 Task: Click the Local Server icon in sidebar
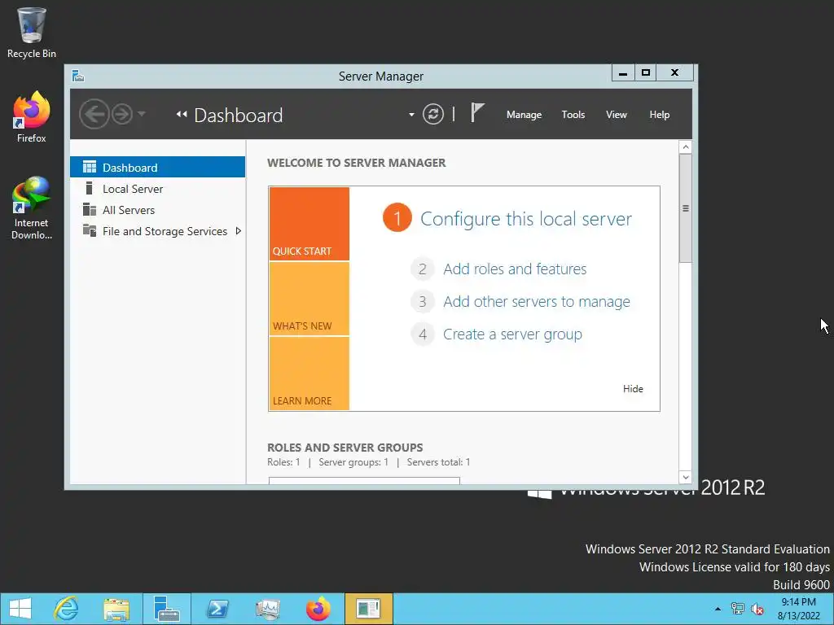90,188
